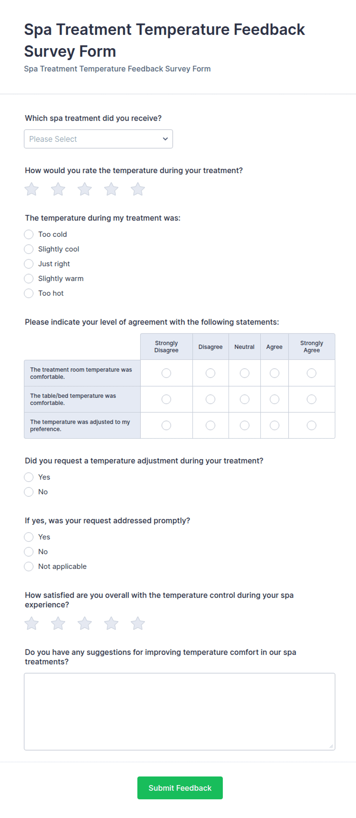Select "Not applicable" for request addressed promptly
Viewport: 356px width, 818px height.
pyautogui.click(x=29, y=567)
